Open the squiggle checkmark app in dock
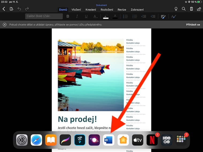Screen dimensions: 203x152 click(80, 140)
